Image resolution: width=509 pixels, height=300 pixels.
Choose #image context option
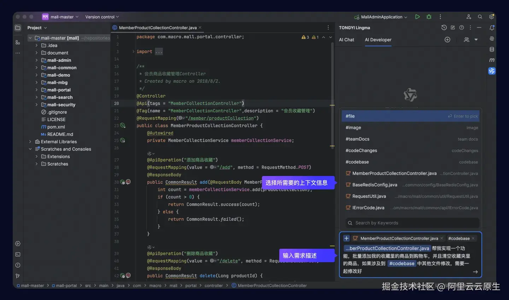pos(411,128)
